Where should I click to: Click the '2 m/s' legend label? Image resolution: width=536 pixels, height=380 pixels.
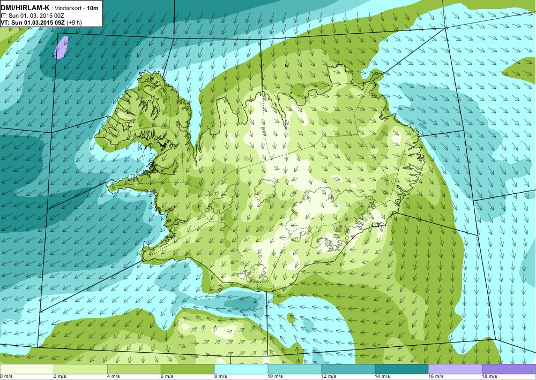[60, 377]
